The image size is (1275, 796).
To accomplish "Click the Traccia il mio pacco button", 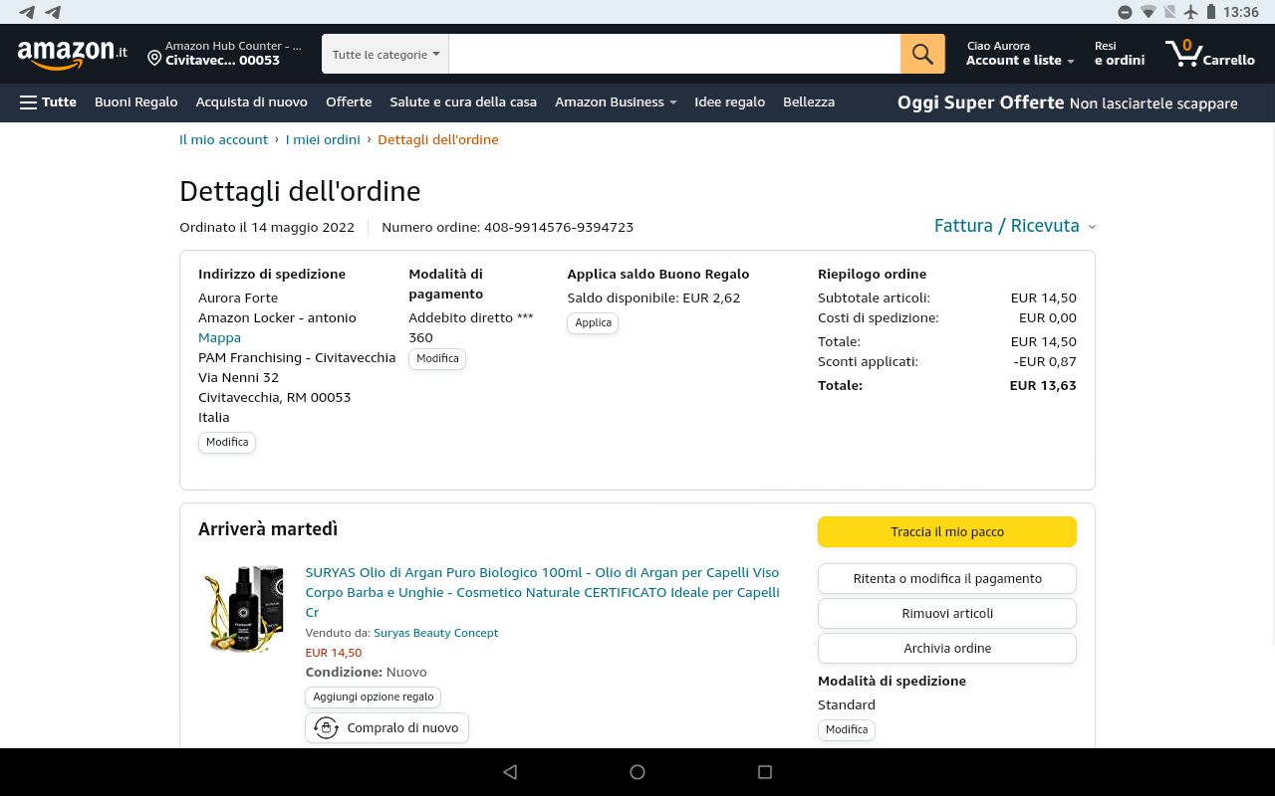I will (x=947, y=531).
